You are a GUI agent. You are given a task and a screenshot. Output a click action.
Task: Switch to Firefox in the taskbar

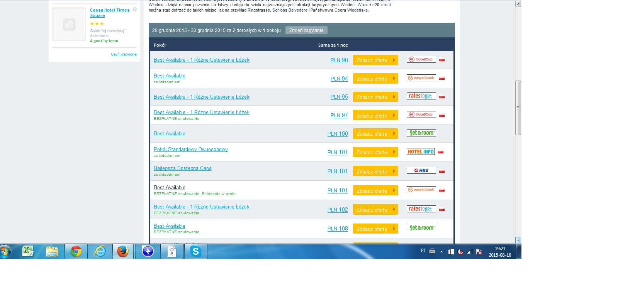click(123, 251)
